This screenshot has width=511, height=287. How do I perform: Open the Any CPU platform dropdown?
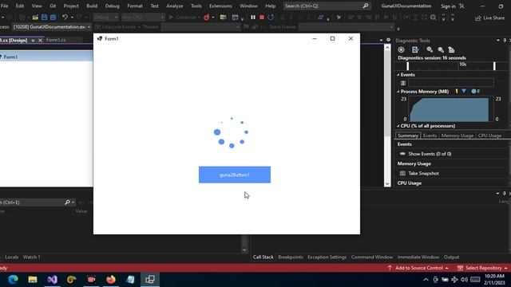[x=143, y=18]
